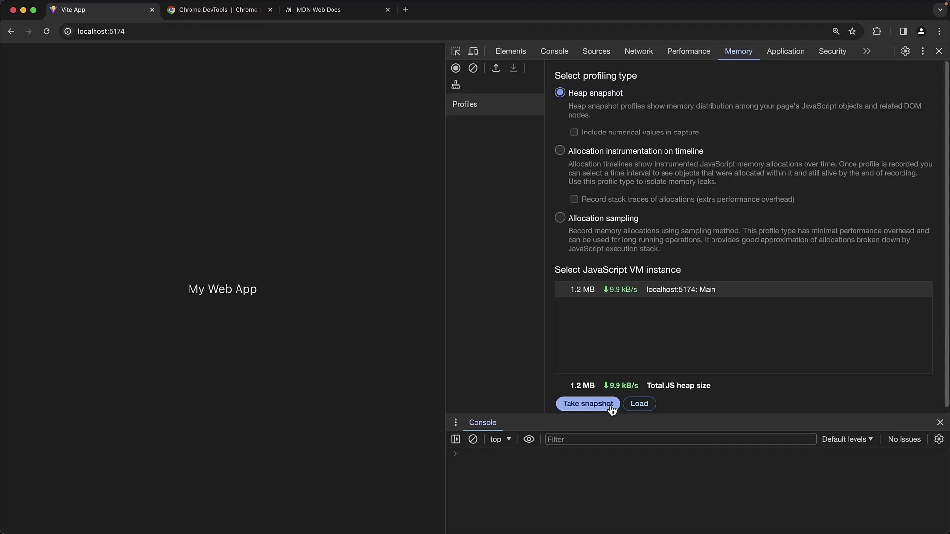Check Record stack traces of allocations
Viewport: 950px width, 534px height.
click(574, 199)
